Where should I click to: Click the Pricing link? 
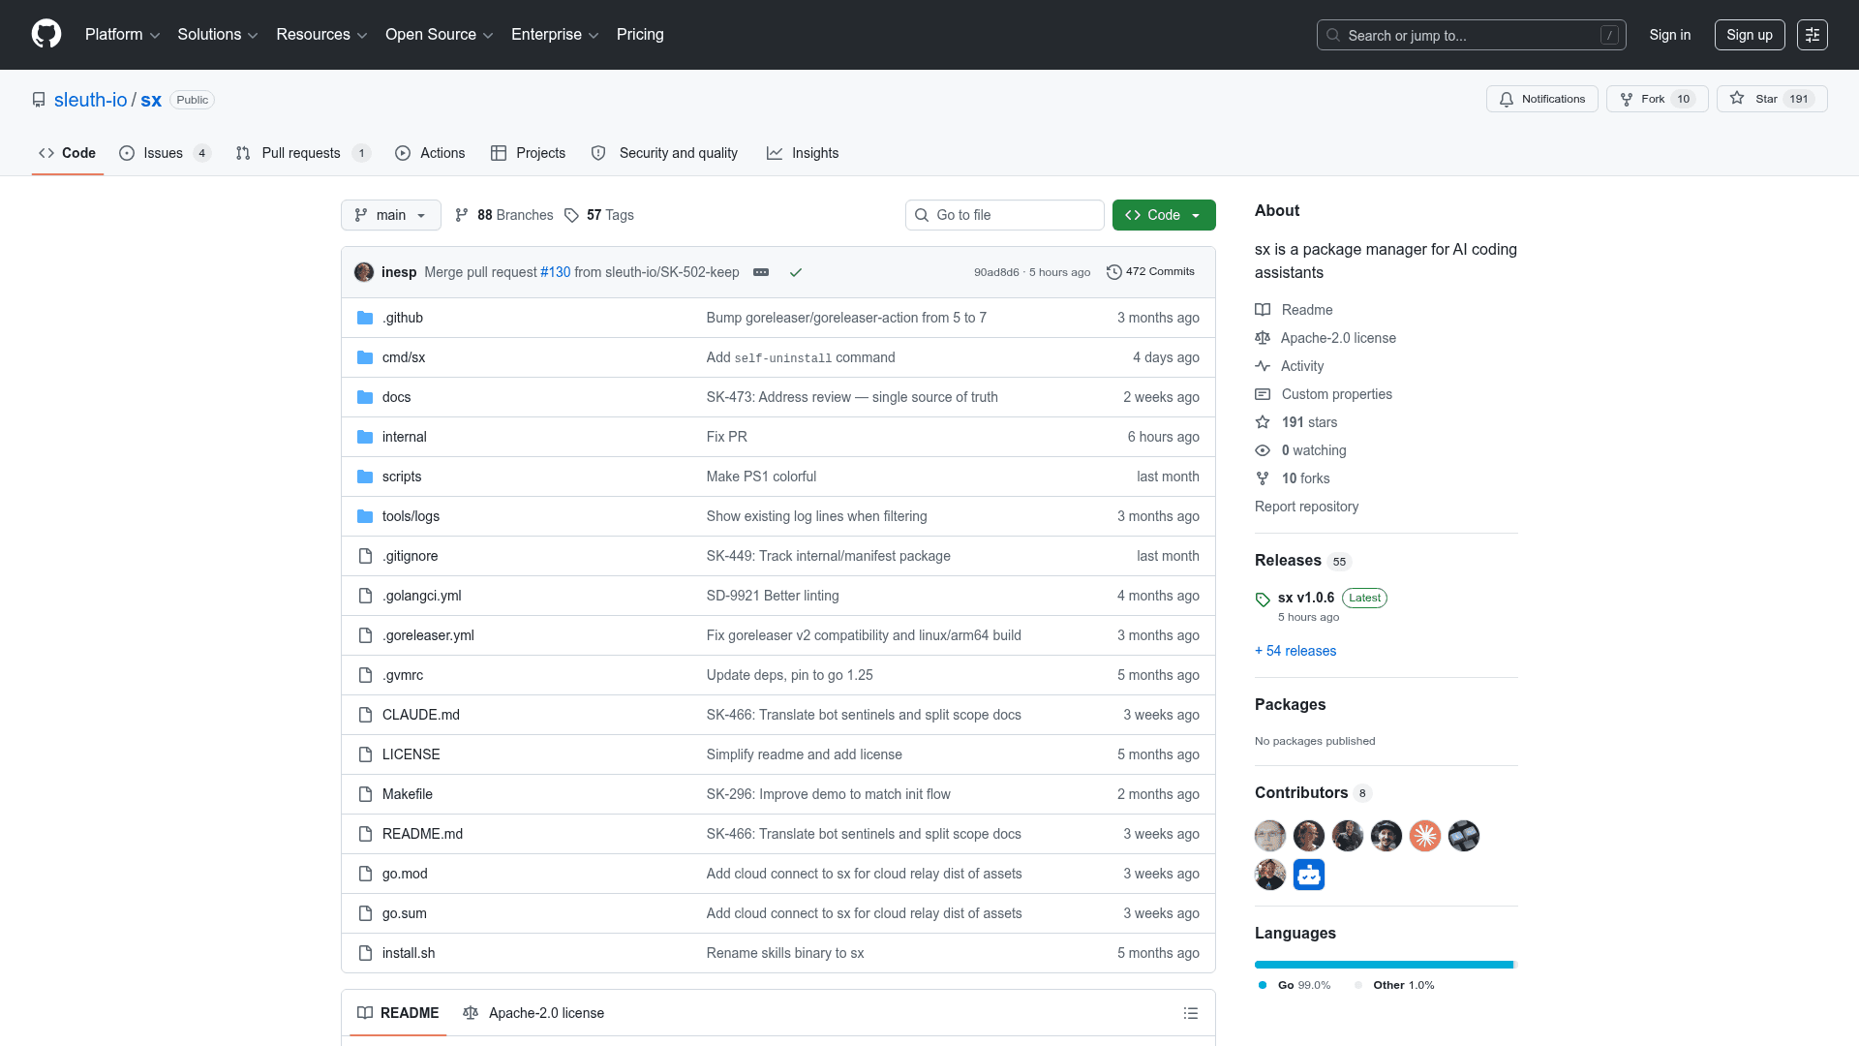pos(640,35)
